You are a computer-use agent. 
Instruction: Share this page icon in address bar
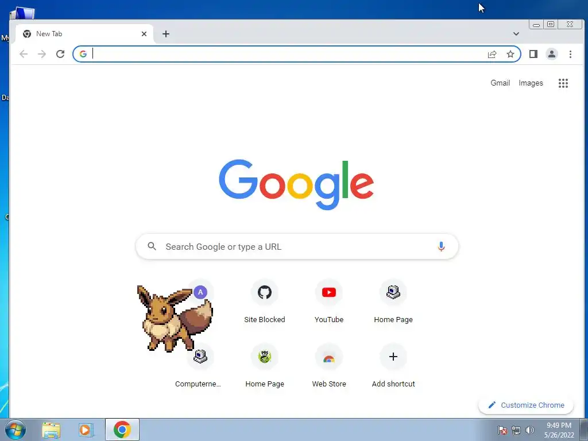point(492,54)
